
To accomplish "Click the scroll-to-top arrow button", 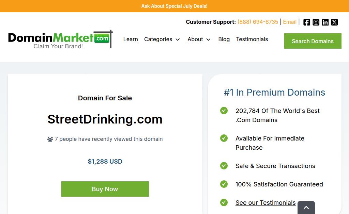I will (306, 208).
